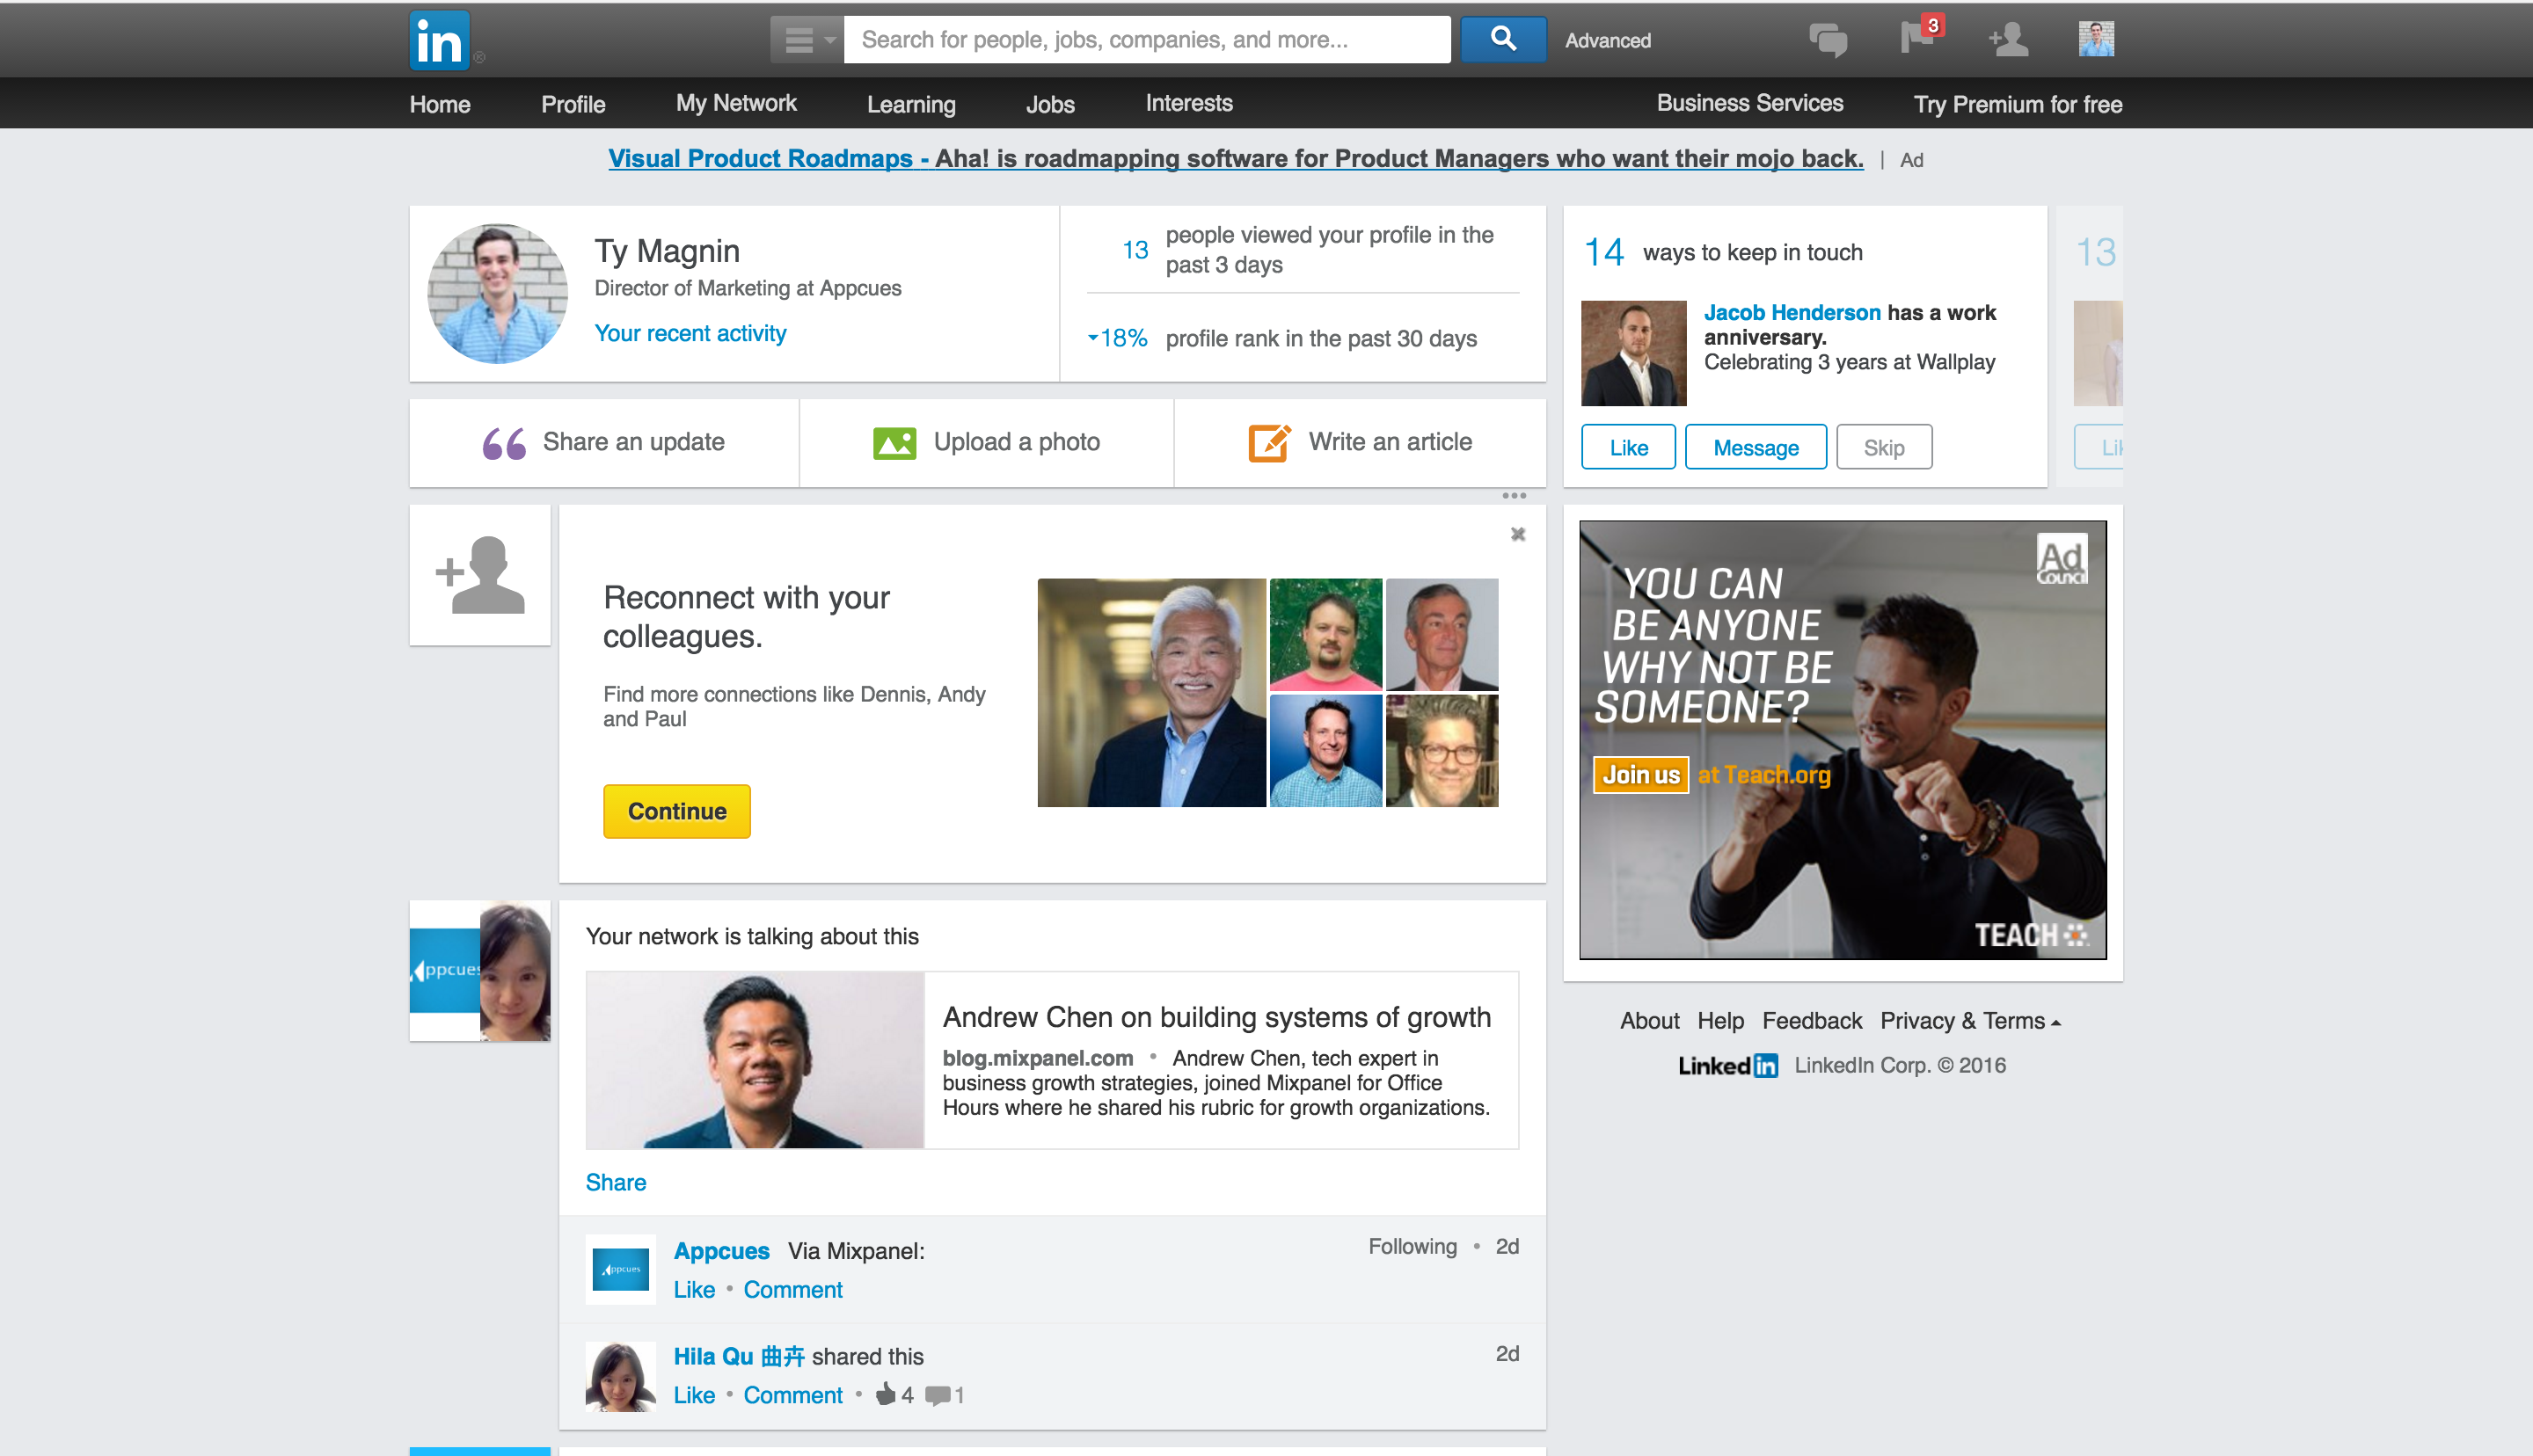
Task: Open notifications flag with 3 badge
Action: pyautogui.click(x=1919, y=35)
